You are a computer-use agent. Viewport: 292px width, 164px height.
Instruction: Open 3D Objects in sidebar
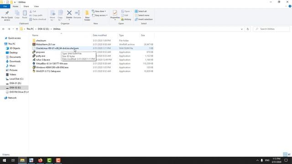tap(15, 48)
